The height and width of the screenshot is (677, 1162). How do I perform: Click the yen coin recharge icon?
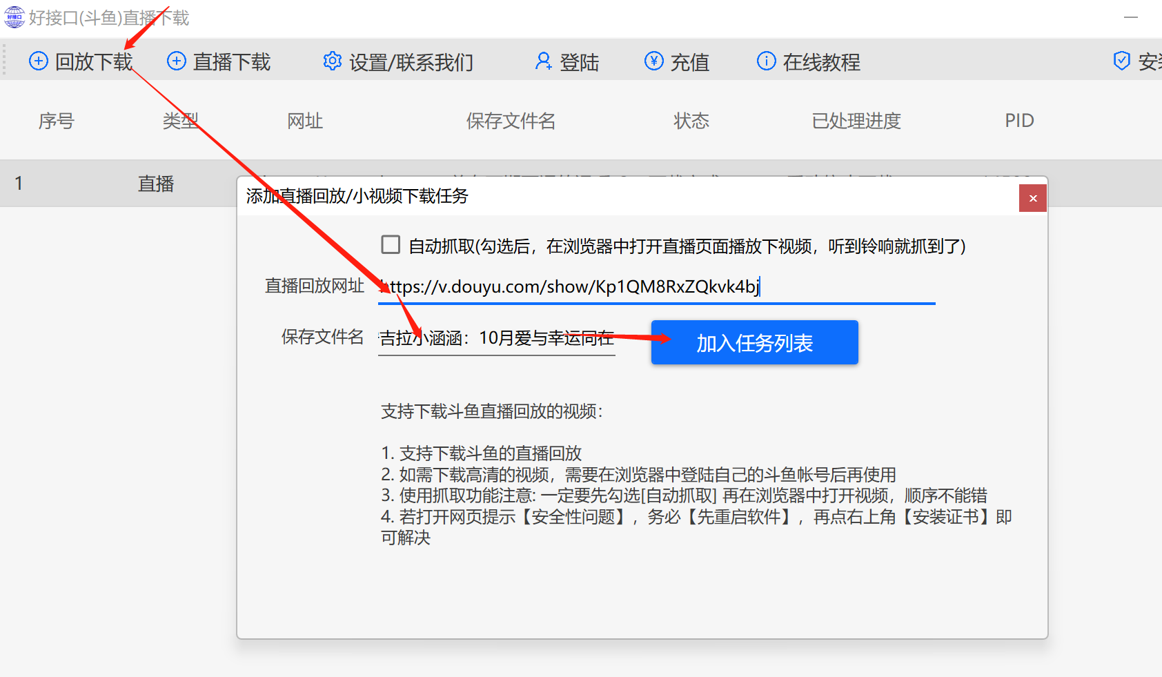[x=654, y=61]
